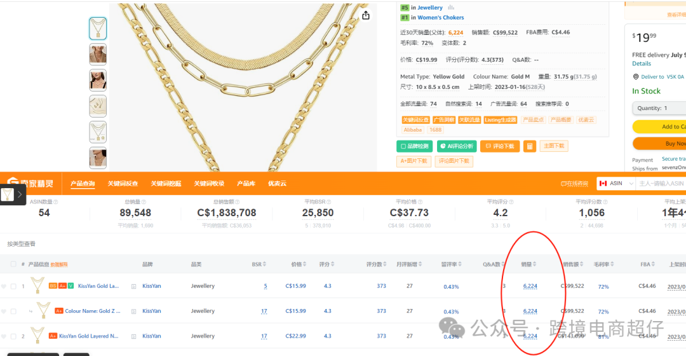Click the favorite heart for row 1
Image resolution: width=686 pixels, height=356 pixels.
click(4, 286)
